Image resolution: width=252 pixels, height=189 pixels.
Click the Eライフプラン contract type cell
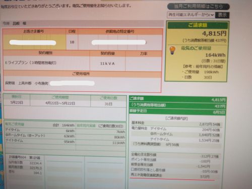coord(46,63)
